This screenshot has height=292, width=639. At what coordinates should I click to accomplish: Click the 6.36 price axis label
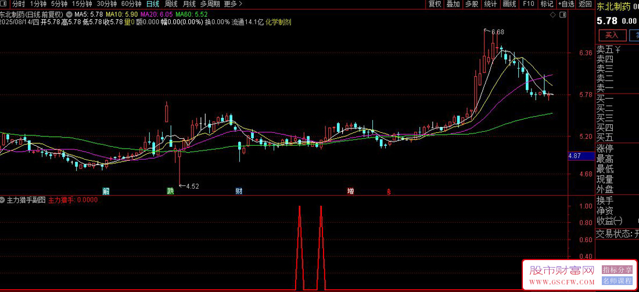[585, 53]
